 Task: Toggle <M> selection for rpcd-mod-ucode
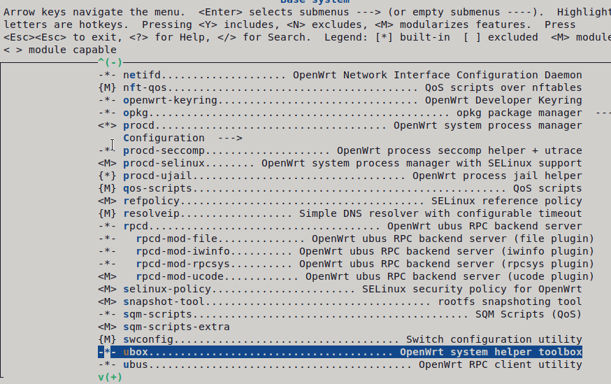point(107,277)
